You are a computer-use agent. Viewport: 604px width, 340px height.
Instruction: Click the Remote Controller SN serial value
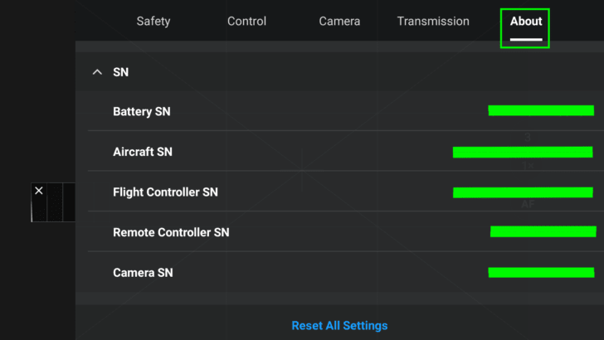click(x=543, y=231)
